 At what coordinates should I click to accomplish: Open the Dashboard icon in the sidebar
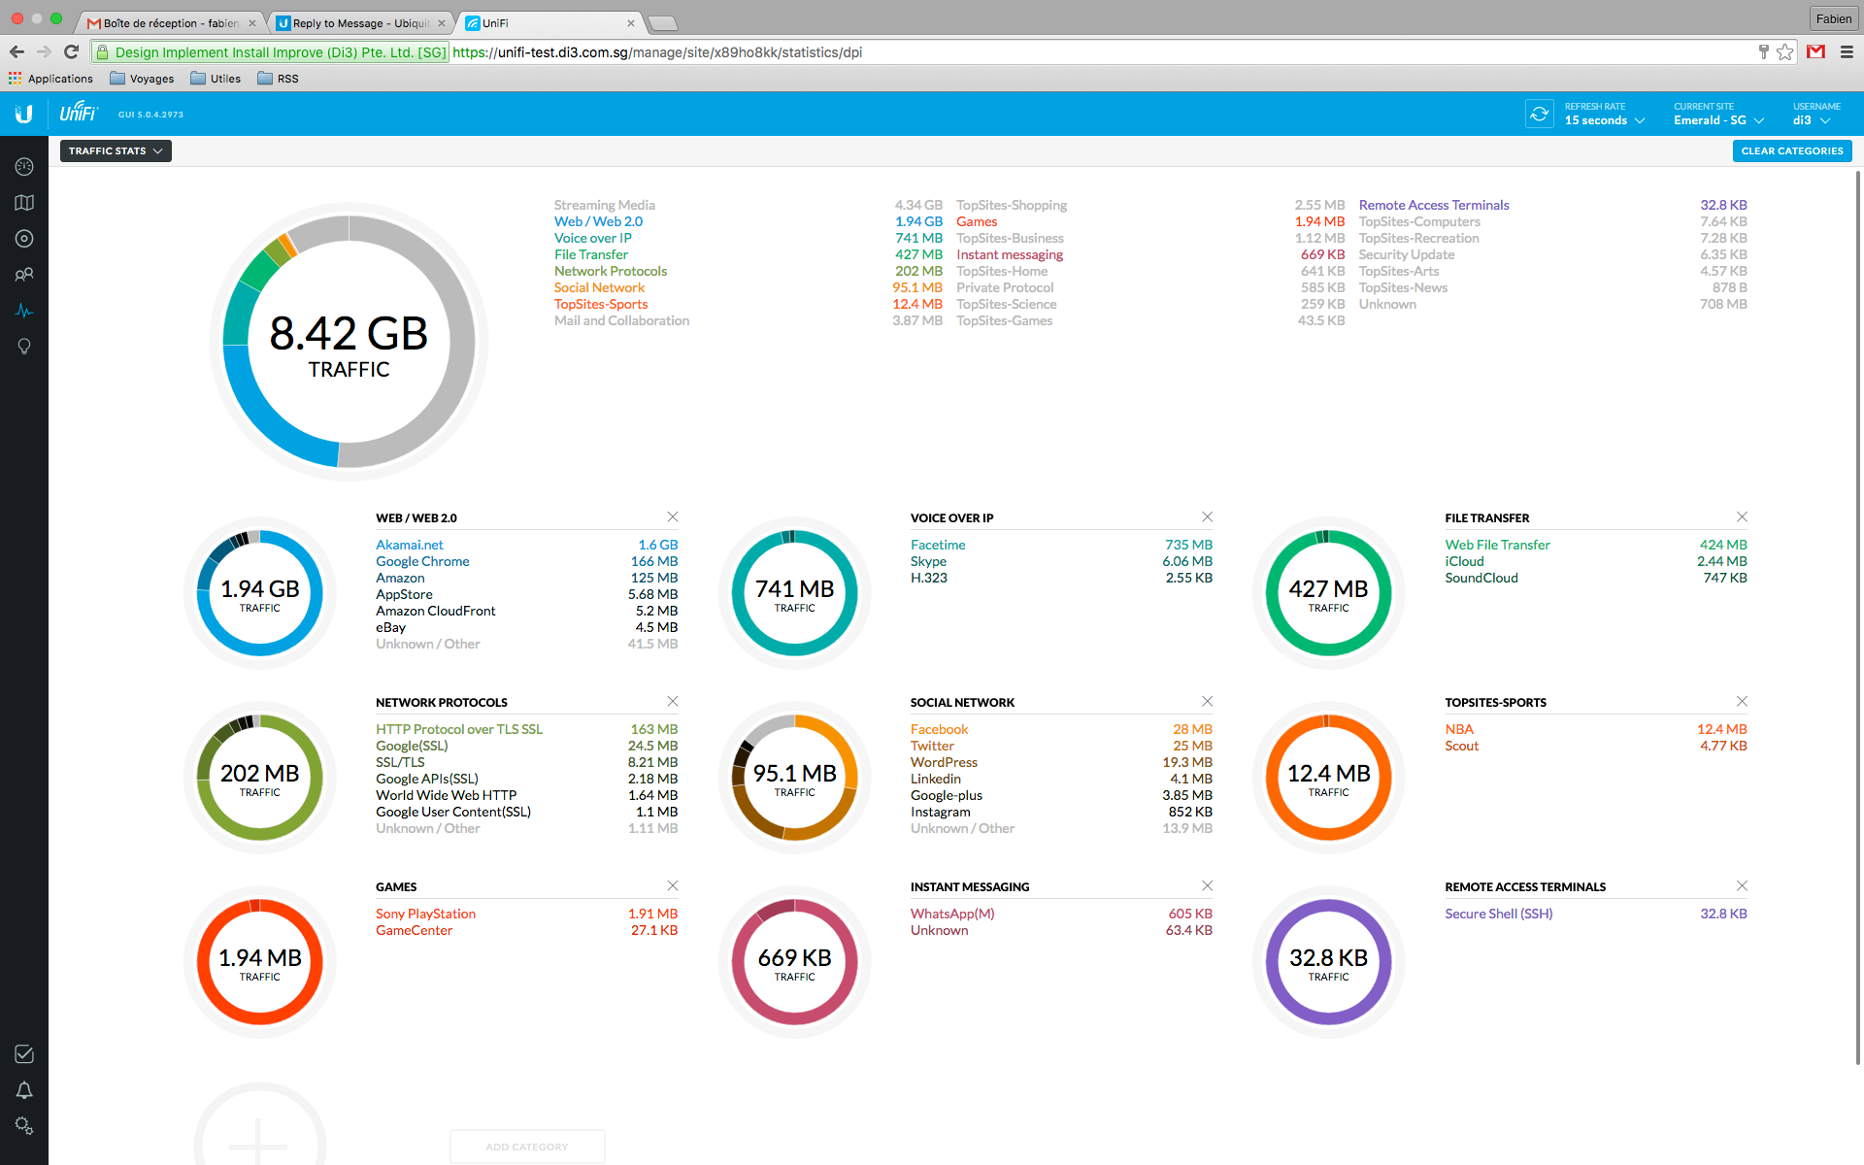click(24, 167)
